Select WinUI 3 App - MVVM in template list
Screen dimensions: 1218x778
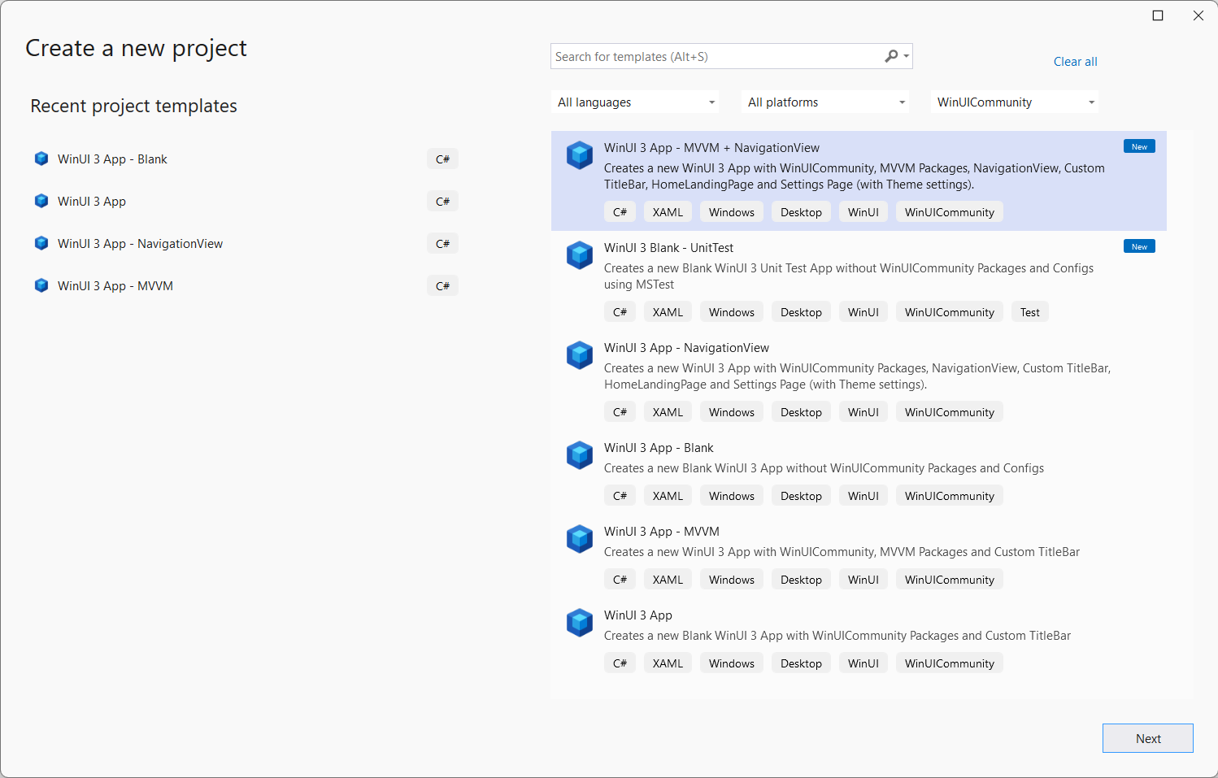pos(662,532)
